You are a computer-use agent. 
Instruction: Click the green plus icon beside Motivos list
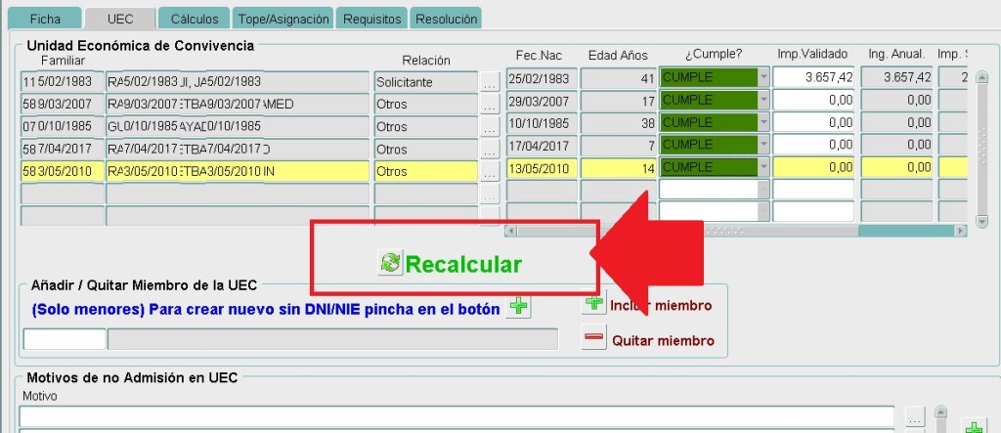(973, 426)
